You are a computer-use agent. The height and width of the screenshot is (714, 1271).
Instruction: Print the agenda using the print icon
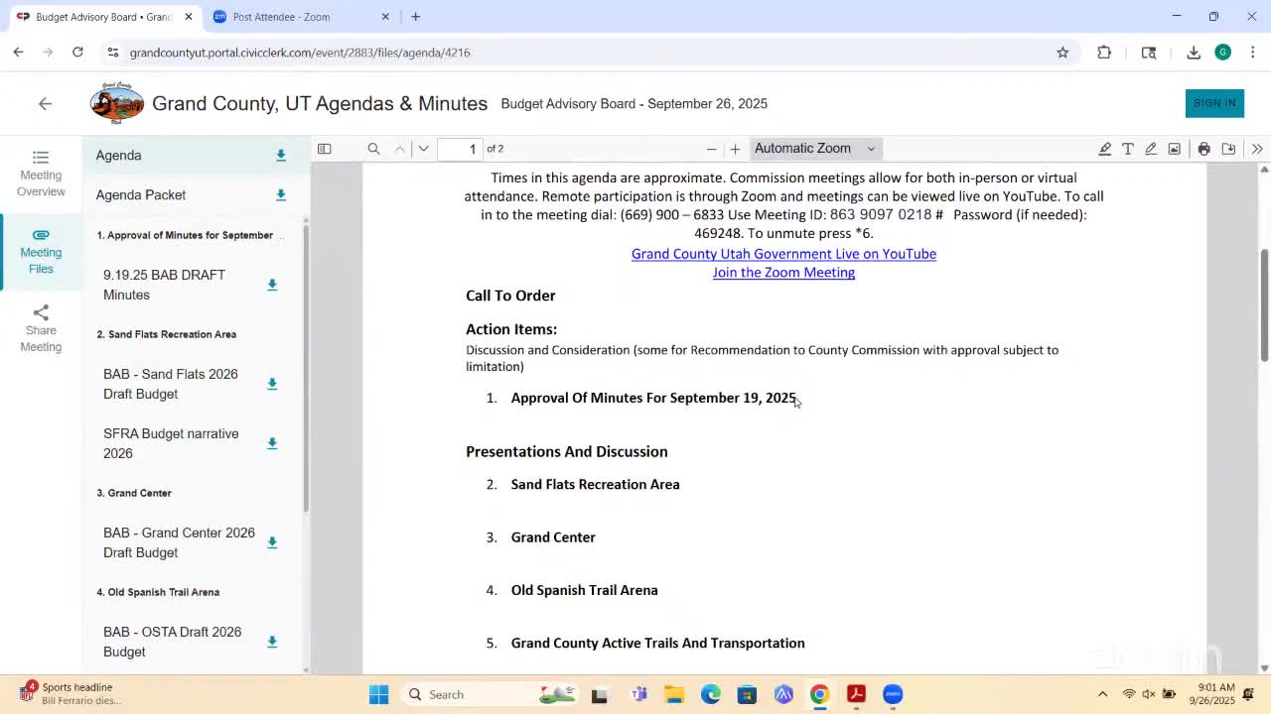pyautogui.click(x=1201, y=148)
